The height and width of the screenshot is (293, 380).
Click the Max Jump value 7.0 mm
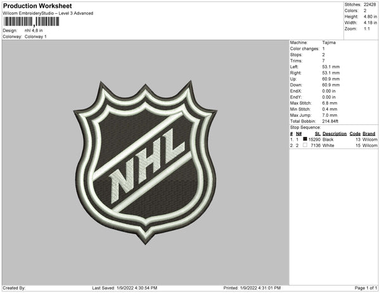pyautogui.click(x=329, y=115)
